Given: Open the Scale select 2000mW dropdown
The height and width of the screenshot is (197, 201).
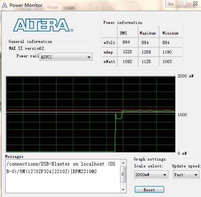Looking at the screenshot, I should coord(151,175).
